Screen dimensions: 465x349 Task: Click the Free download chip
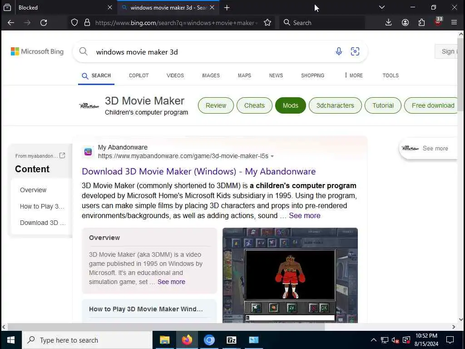point(431,105)
